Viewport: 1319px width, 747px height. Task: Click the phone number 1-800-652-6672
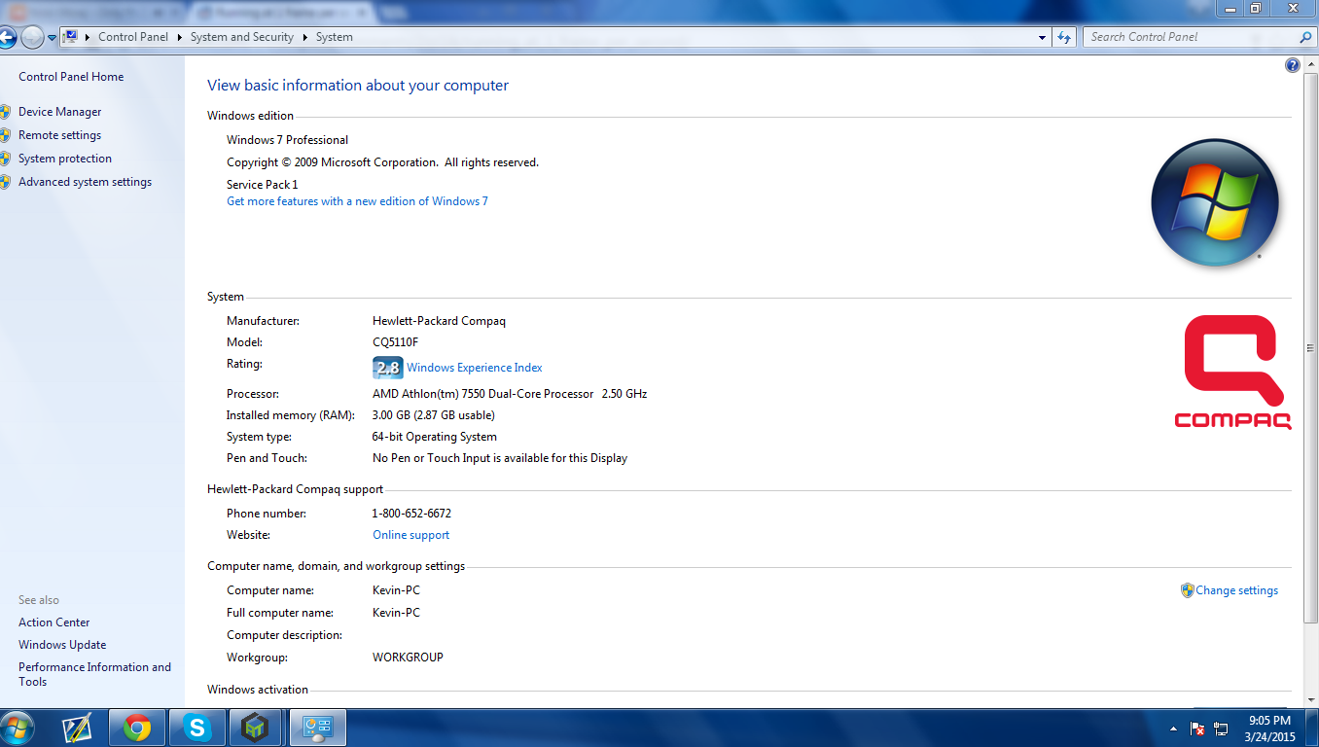point(411,514)
